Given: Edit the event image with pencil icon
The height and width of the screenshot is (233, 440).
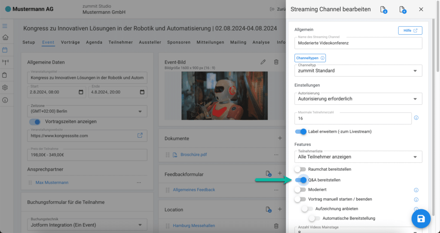Looking at the screenshot, I should pyautogui.click(x=263, y=62).
